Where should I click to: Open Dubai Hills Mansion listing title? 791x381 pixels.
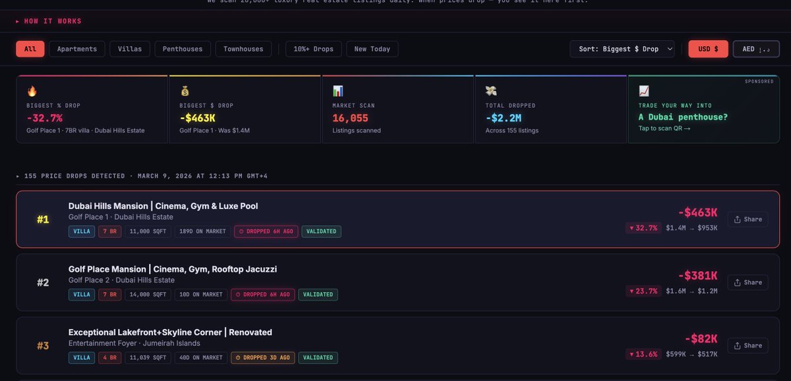[x=163, y=206]
